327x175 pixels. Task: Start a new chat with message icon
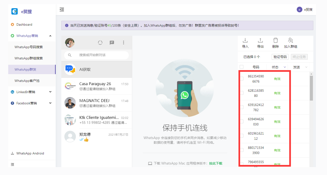(x=112, y=43)
